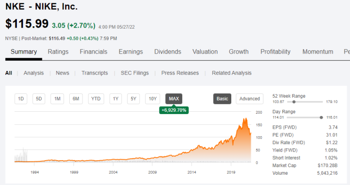Set chart range to 1M
350x185 pixels.
[57, 99]
